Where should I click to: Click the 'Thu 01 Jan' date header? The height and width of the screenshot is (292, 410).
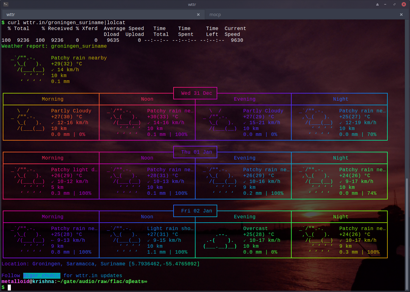(196, 152)
